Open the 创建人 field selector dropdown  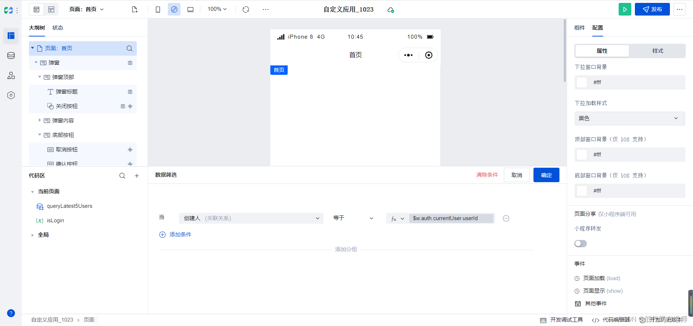coord(251,218)
